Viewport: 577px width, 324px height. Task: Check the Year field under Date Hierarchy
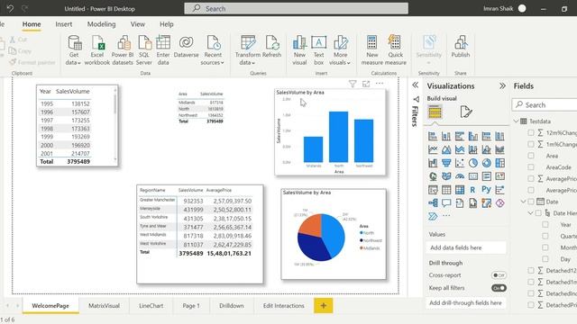[545, 224]
